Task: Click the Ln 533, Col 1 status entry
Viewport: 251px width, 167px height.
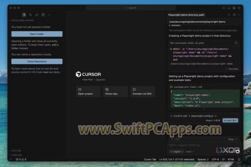Action: pos(177,159)
